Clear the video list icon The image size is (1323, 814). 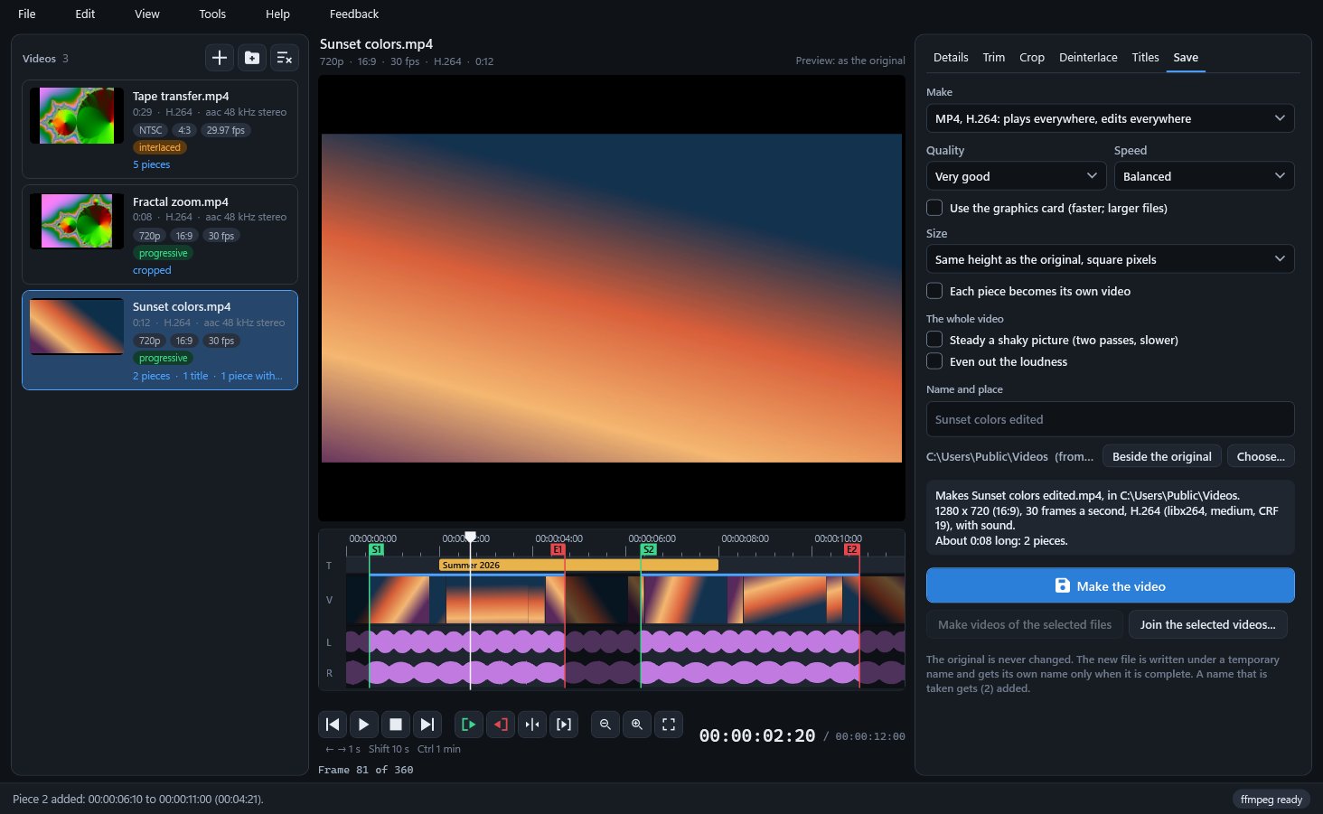[285, 58]
